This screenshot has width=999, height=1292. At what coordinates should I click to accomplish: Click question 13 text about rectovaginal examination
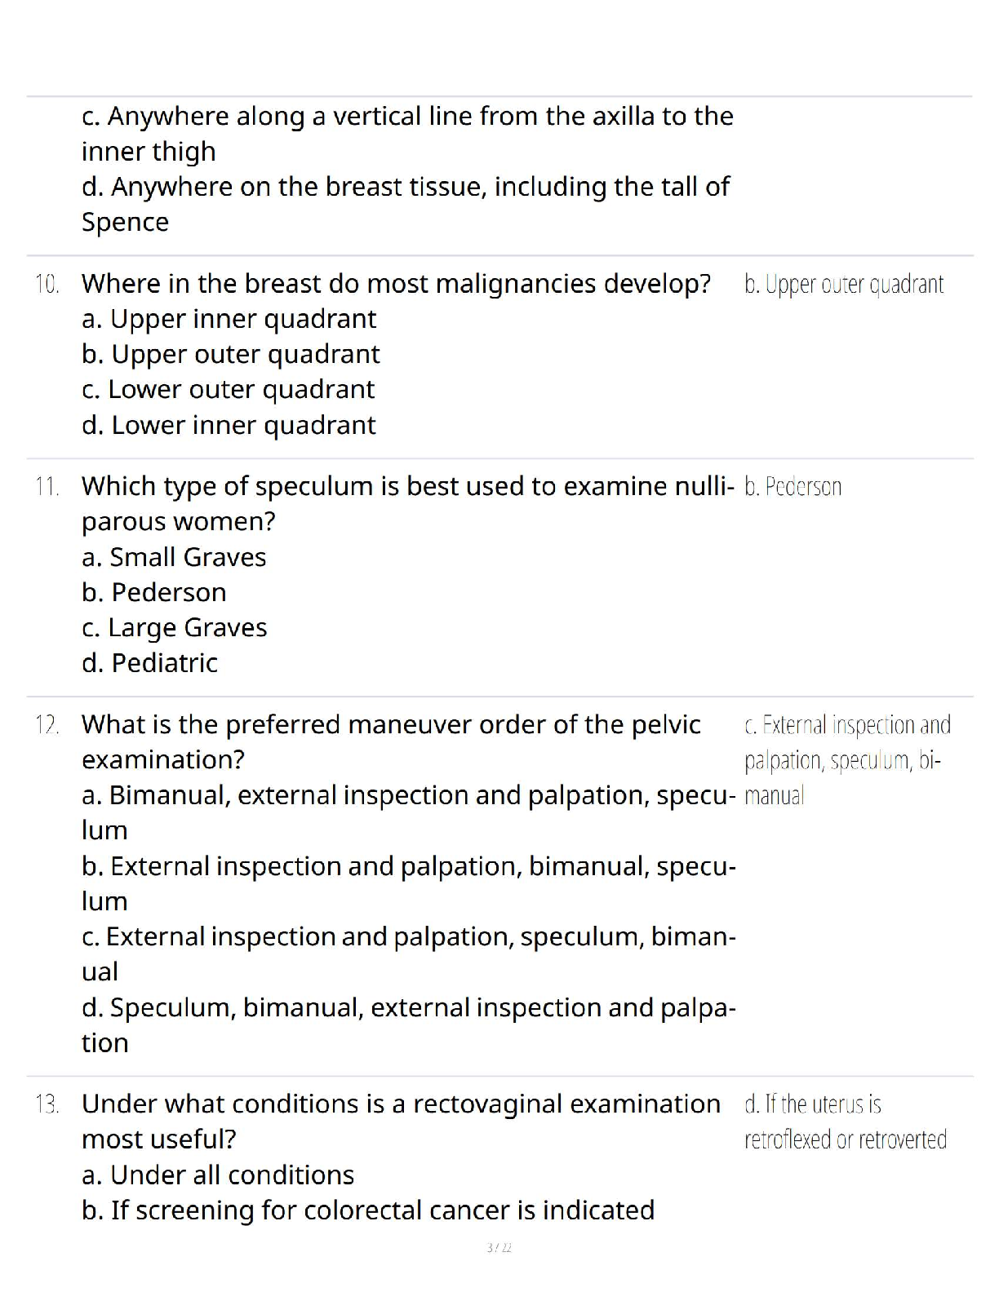click(x=401, y=1104)
